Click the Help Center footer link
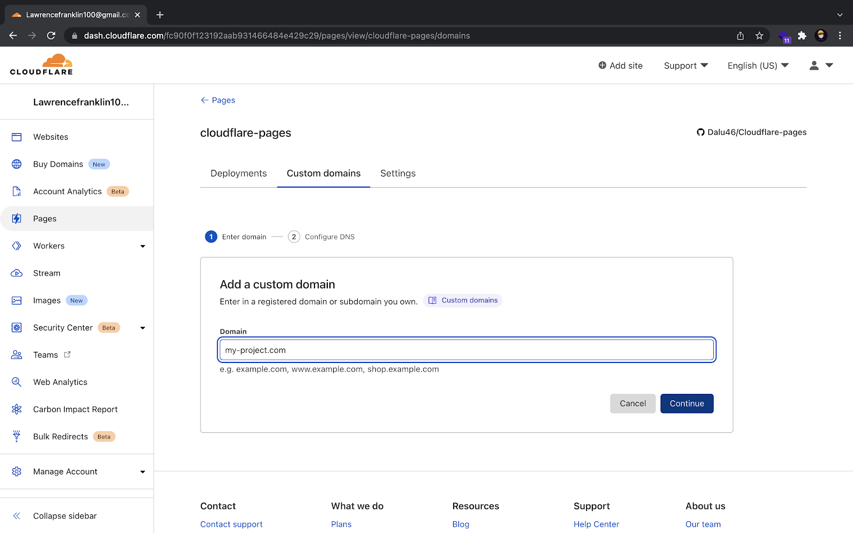This screenshot has width=853, height=533. coord(596,524)
